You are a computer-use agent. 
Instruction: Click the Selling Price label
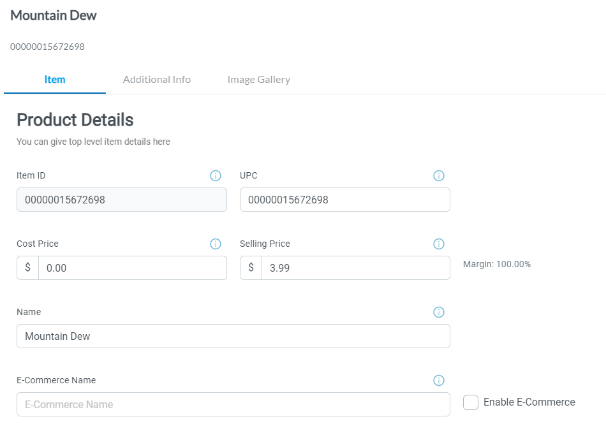click(265, 244)
